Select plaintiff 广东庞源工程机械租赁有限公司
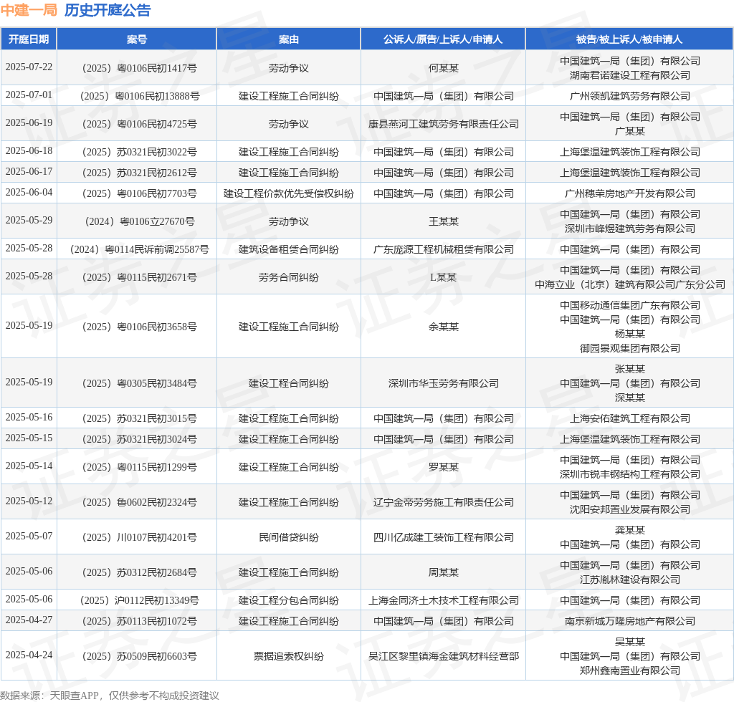 click(x=443, y=249)
